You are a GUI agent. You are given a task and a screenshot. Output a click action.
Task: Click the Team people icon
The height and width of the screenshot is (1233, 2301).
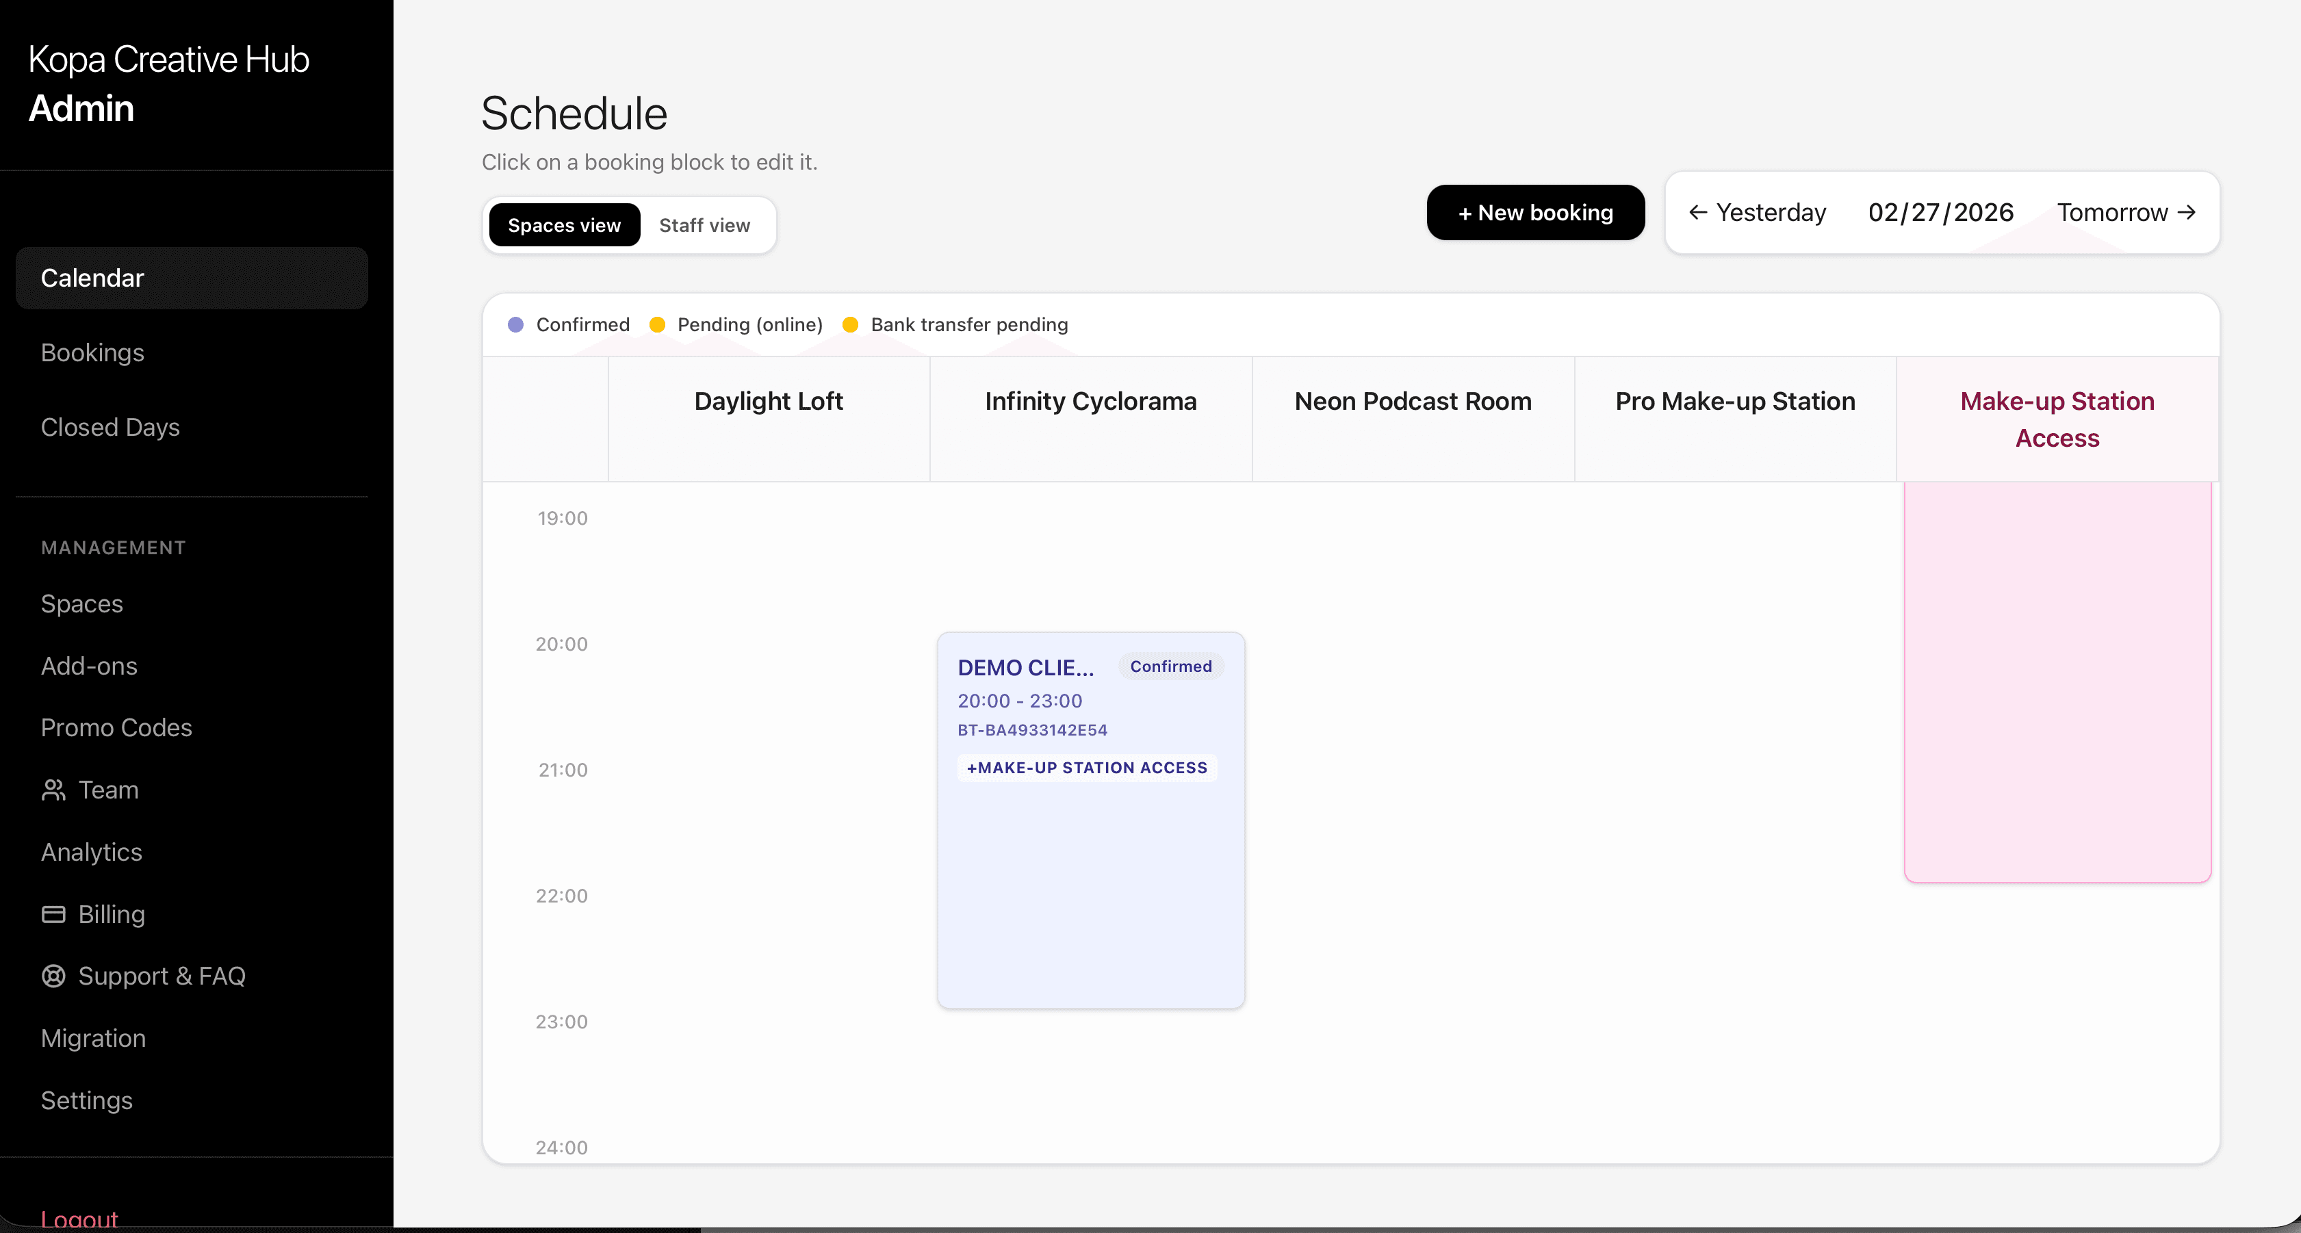53,790
